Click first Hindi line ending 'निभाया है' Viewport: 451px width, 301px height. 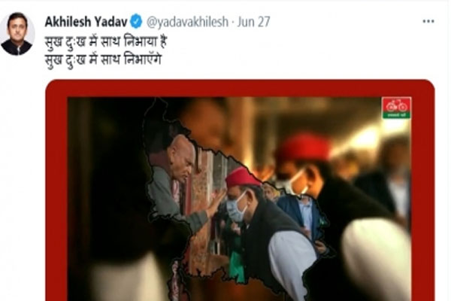click(x=106, y=42)
